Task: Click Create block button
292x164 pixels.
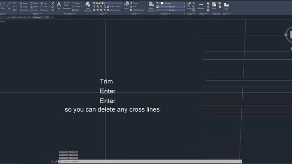Action: [134, 3]
